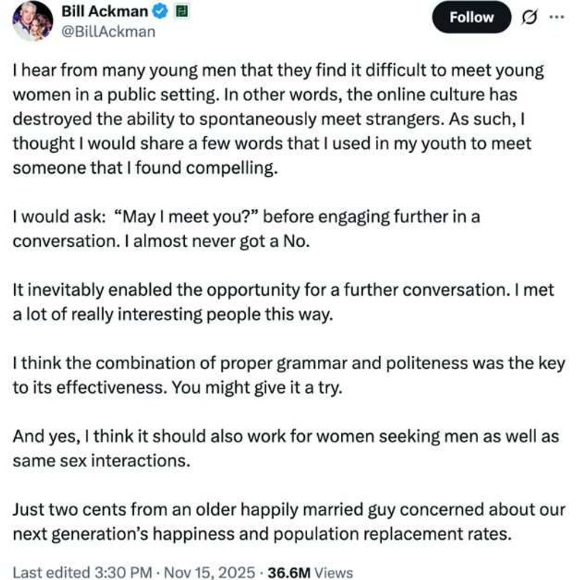Click paragraph starting "I hear from many"

tap(278, 118)
